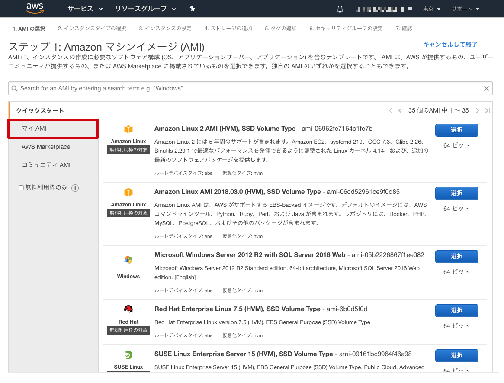504x383 pixels.
Task: Select SUSE Linux Enterprise Server 15 with 選択 button
Action: pos(457,355)
